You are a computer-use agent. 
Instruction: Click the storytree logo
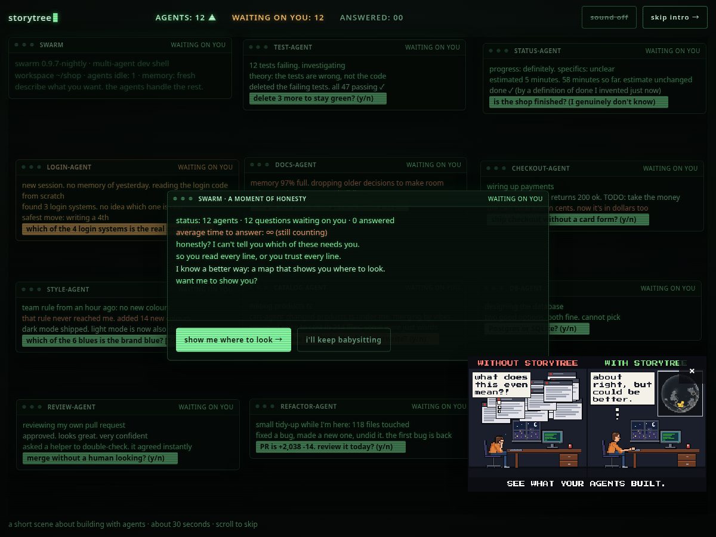coord(33,18)
